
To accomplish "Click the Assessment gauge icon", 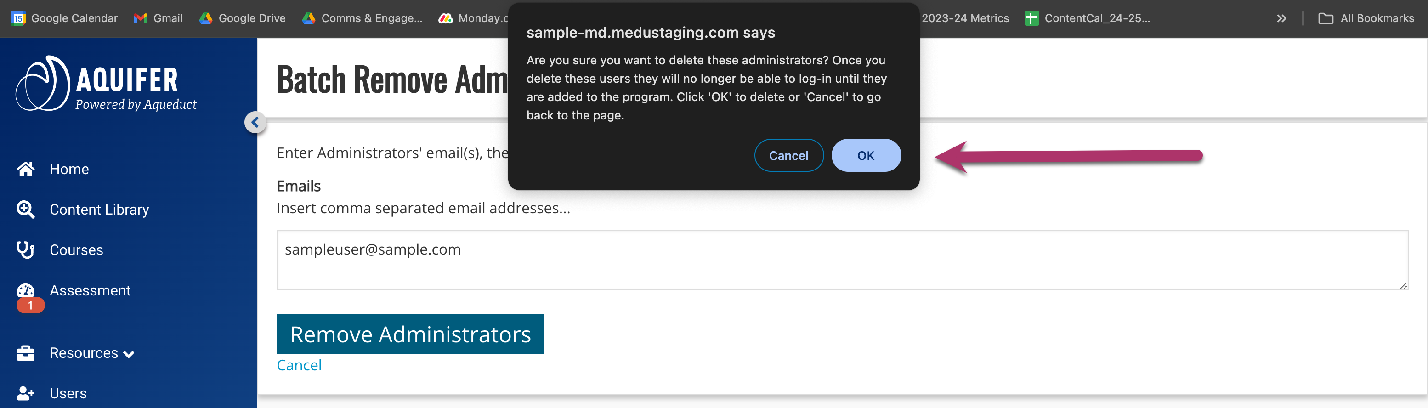I will click(x=26, y=290).
